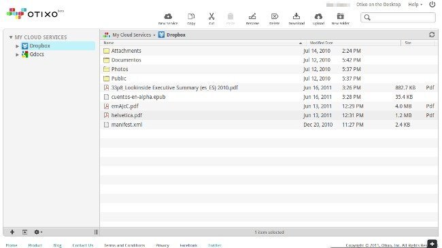Refresh the Dropbox file listing
The width and height of the screenshot is (442, 248).
point(432,35)
